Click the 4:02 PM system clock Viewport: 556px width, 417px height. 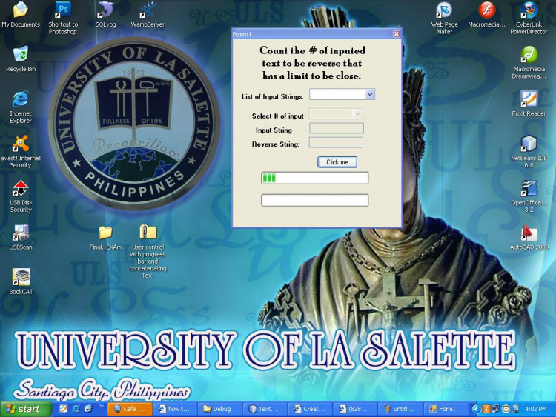pos(536,409)
